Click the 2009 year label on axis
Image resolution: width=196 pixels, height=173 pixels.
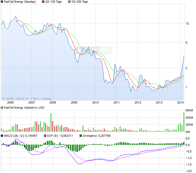point(74,102)
